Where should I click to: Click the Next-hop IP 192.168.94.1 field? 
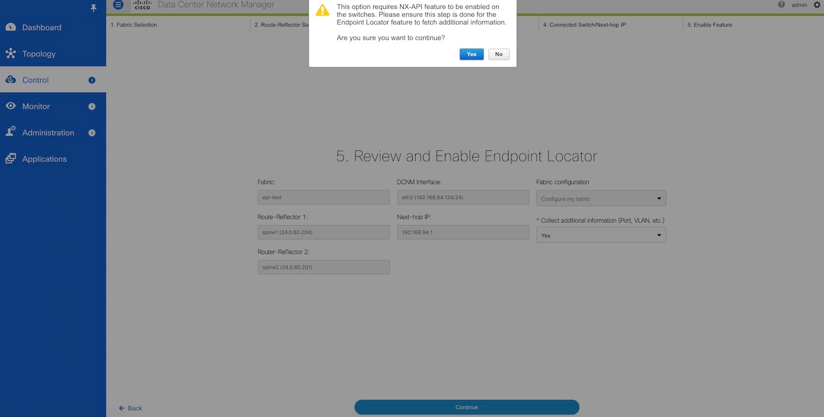coord(463,232)
